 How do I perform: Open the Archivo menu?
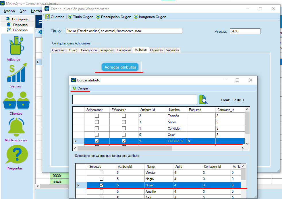(x=9, y=11)
